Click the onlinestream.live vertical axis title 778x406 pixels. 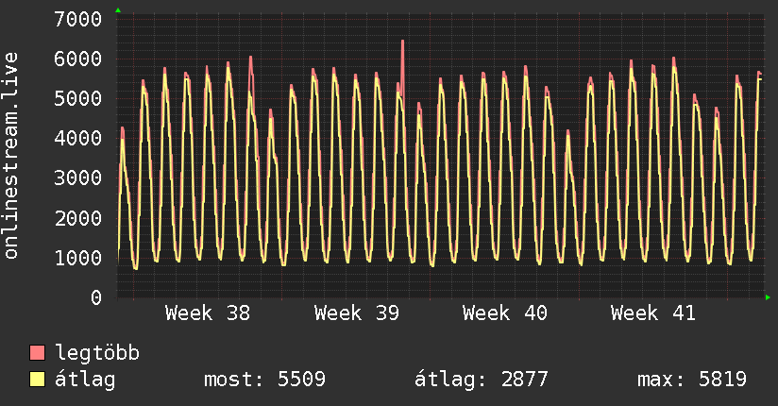[x=11, y=156]
